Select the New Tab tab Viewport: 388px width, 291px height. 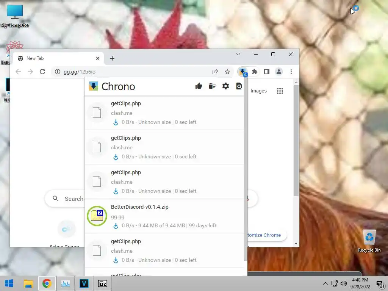tap(59, 58)
